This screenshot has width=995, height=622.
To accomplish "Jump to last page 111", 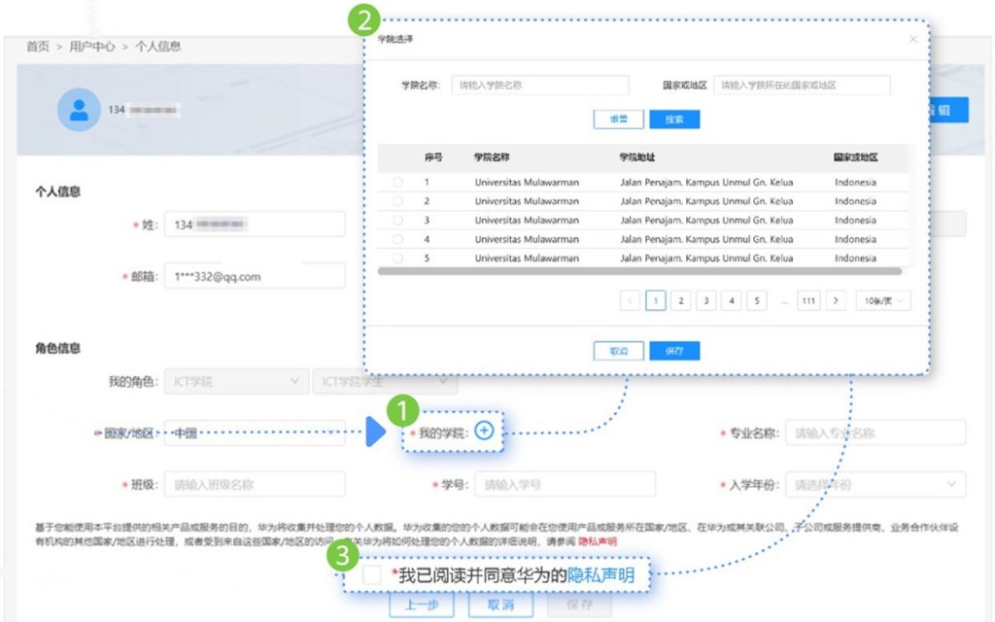I will [x=807, y=301].
